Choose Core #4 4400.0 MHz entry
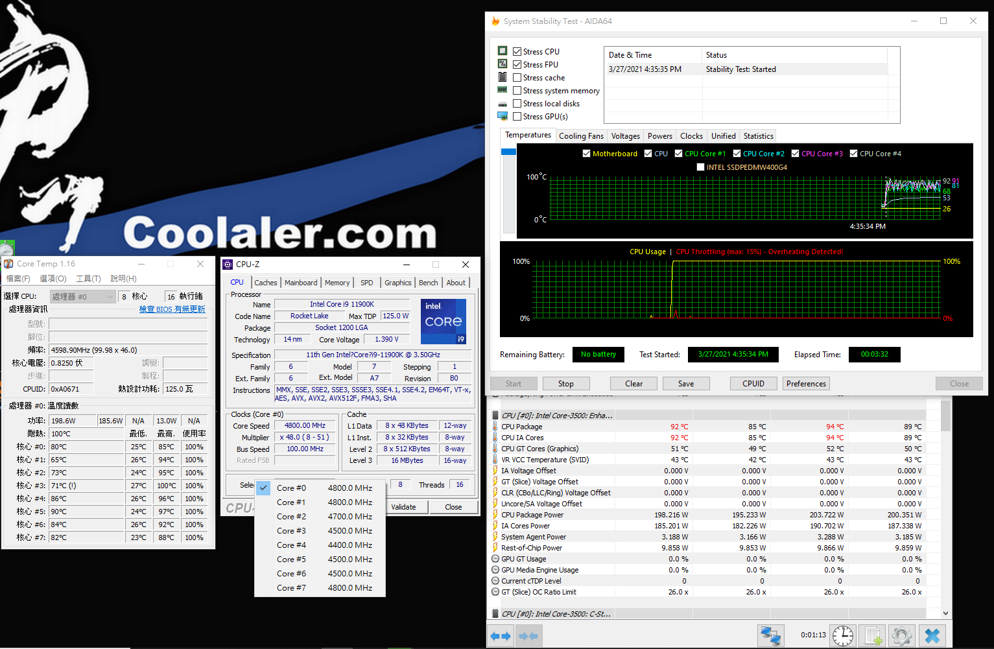The height and width of the screenshot is (649, 994). pyautogui.click(x=320, y=545)
